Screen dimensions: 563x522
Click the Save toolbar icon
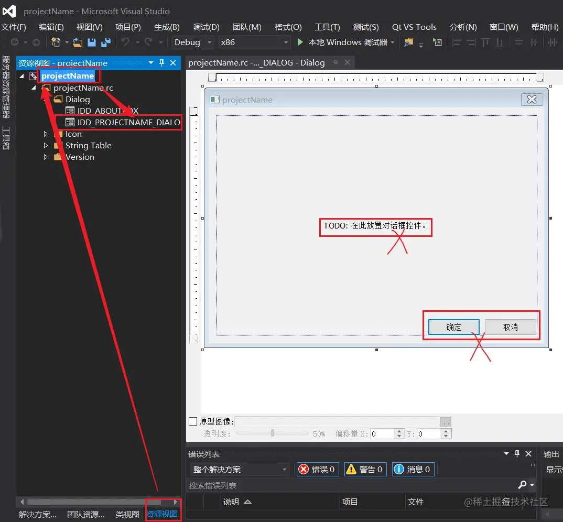pyautogui.click(x=92, y=42)
